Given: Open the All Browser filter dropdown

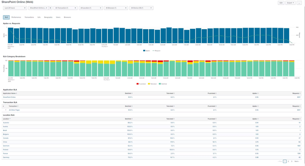Looking at the screenshot, I should click(x=116, y=8).
